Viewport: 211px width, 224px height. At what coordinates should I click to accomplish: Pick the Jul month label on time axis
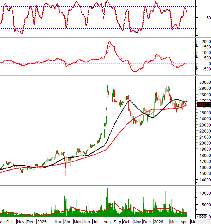tap(96, 221)
